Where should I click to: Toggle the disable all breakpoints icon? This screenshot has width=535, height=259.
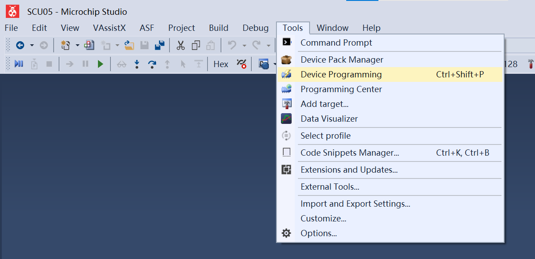pyautogui.click(x=242, y=64)
